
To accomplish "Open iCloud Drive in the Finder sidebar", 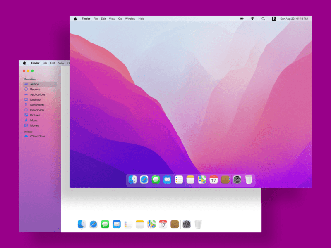I will [40, 136].
